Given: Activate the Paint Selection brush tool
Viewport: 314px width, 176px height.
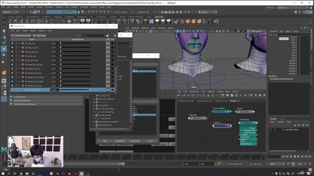Looking at the screenshot, I should [x=4, y=43].
